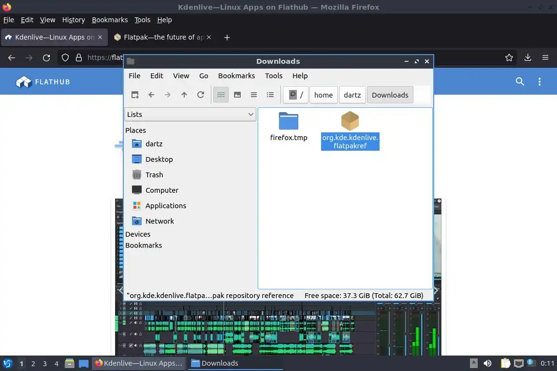Go forward in Downloads file manager
The width and height of the screenshot is (557, 371).
coord(168,95)
